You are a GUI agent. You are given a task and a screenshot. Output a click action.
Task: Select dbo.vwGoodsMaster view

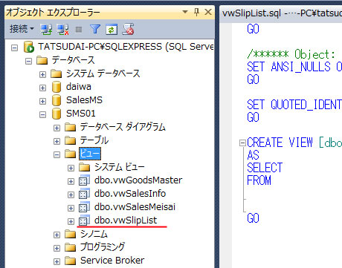(138, 180)
